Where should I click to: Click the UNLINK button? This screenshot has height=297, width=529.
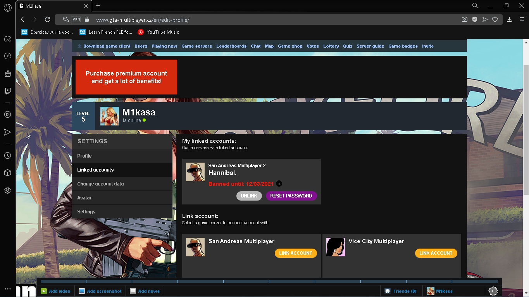[x=249, y=196]
